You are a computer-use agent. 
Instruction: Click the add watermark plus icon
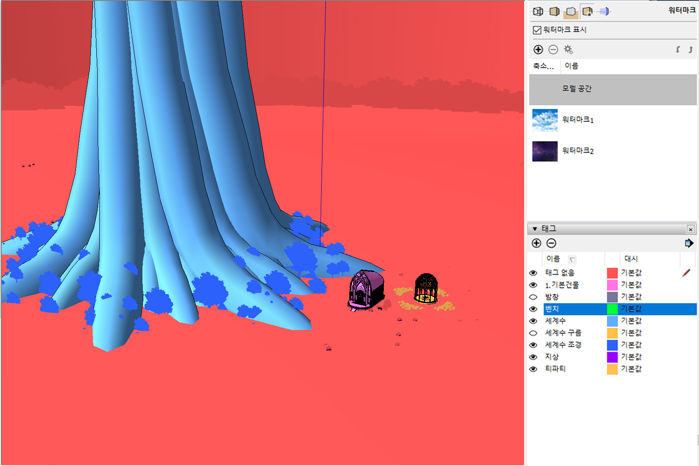coord(538,49)
